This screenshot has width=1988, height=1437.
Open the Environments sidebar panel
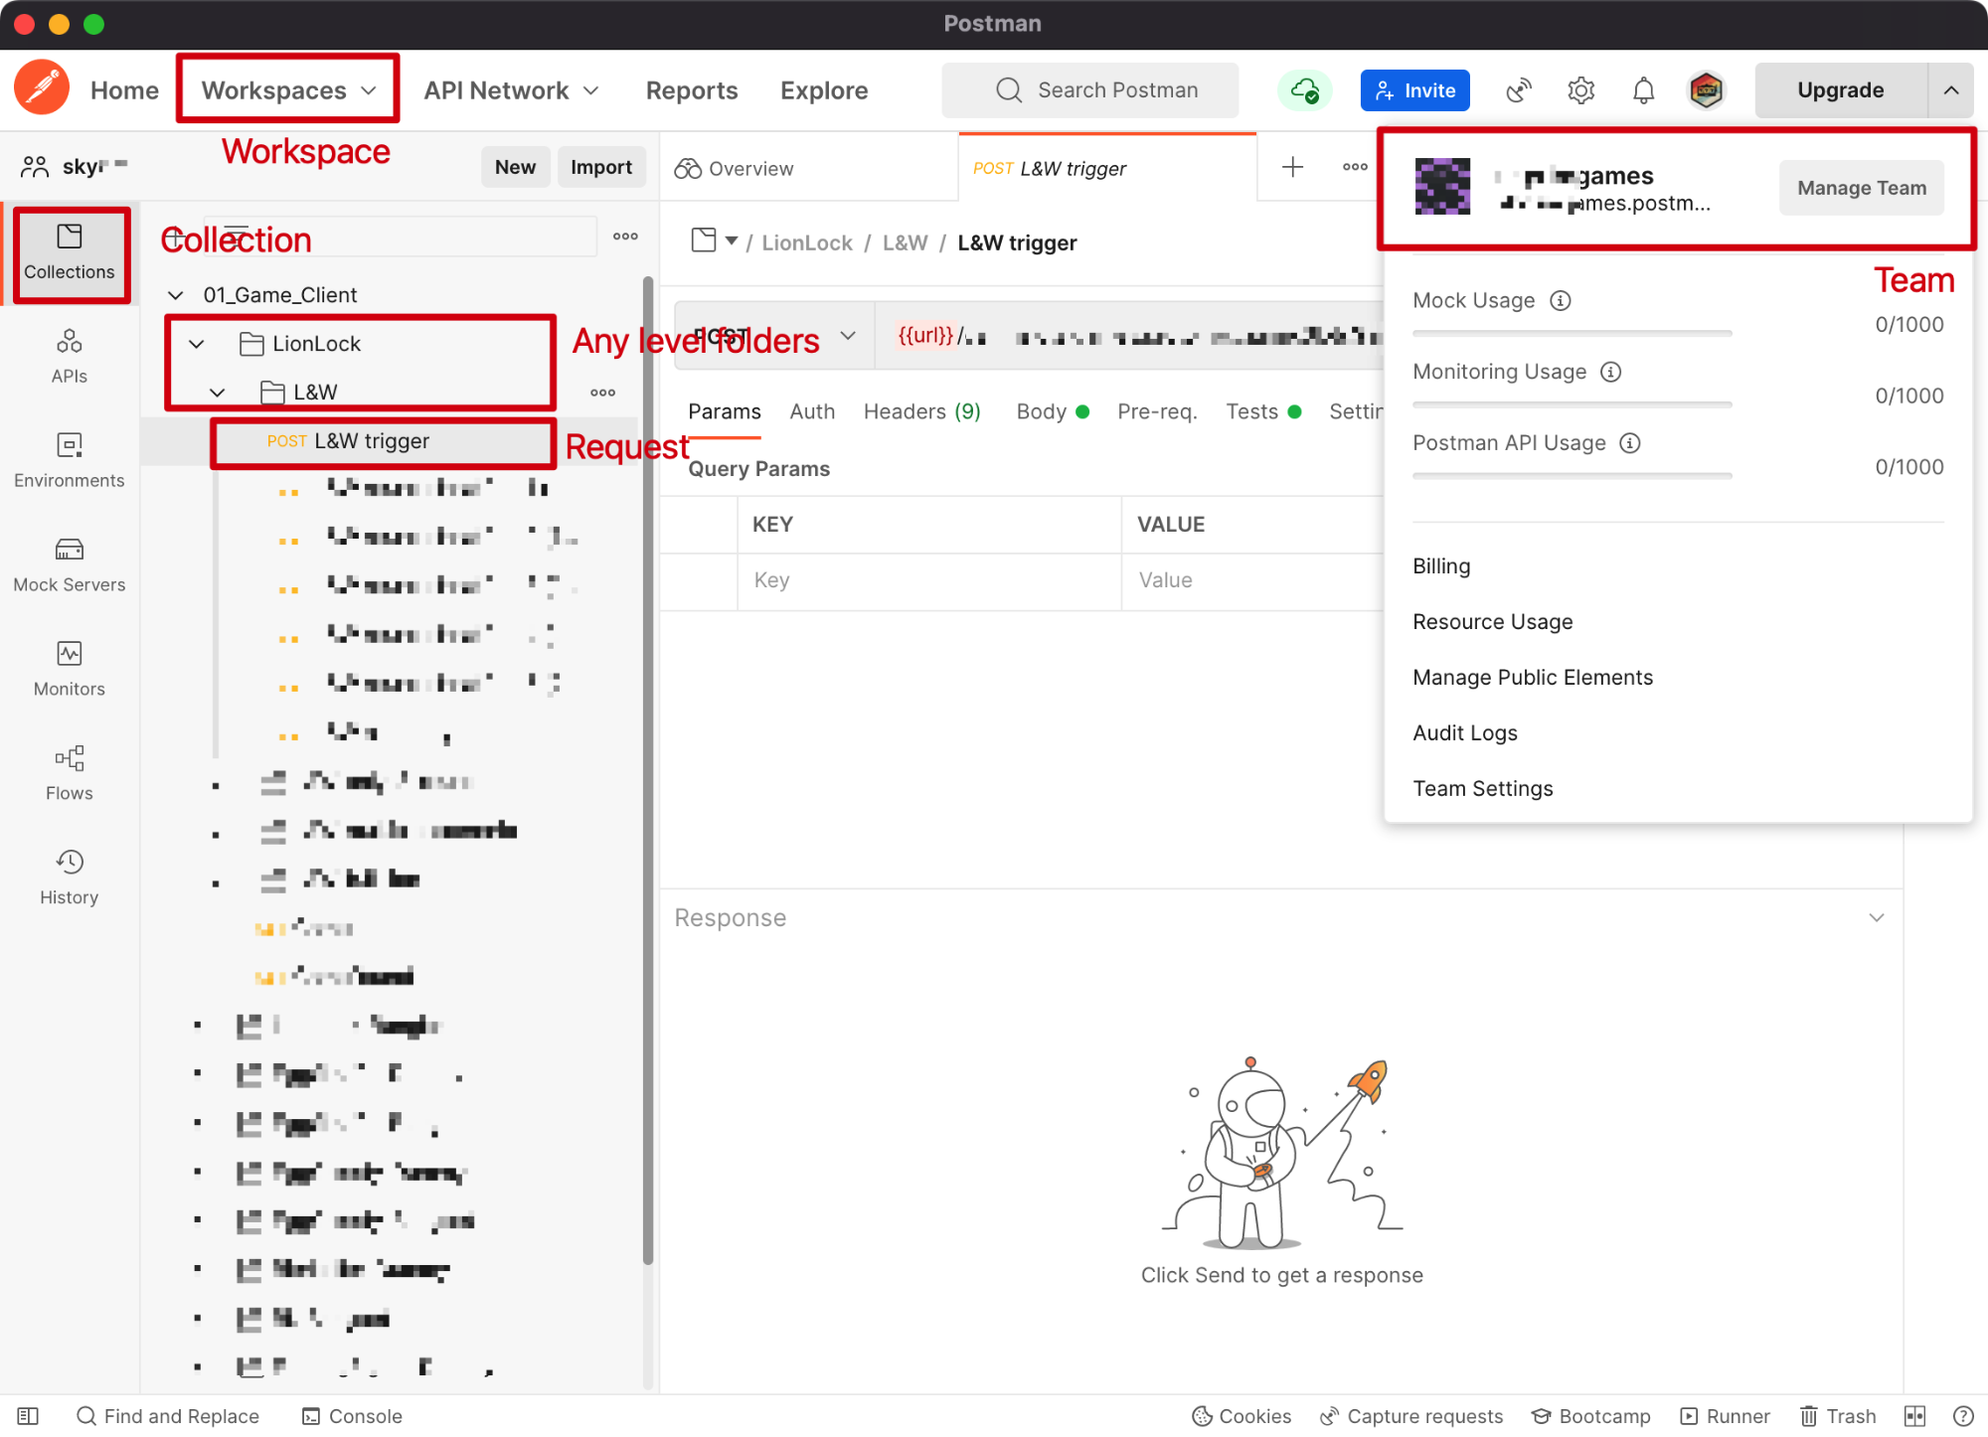tap(70, 461)
